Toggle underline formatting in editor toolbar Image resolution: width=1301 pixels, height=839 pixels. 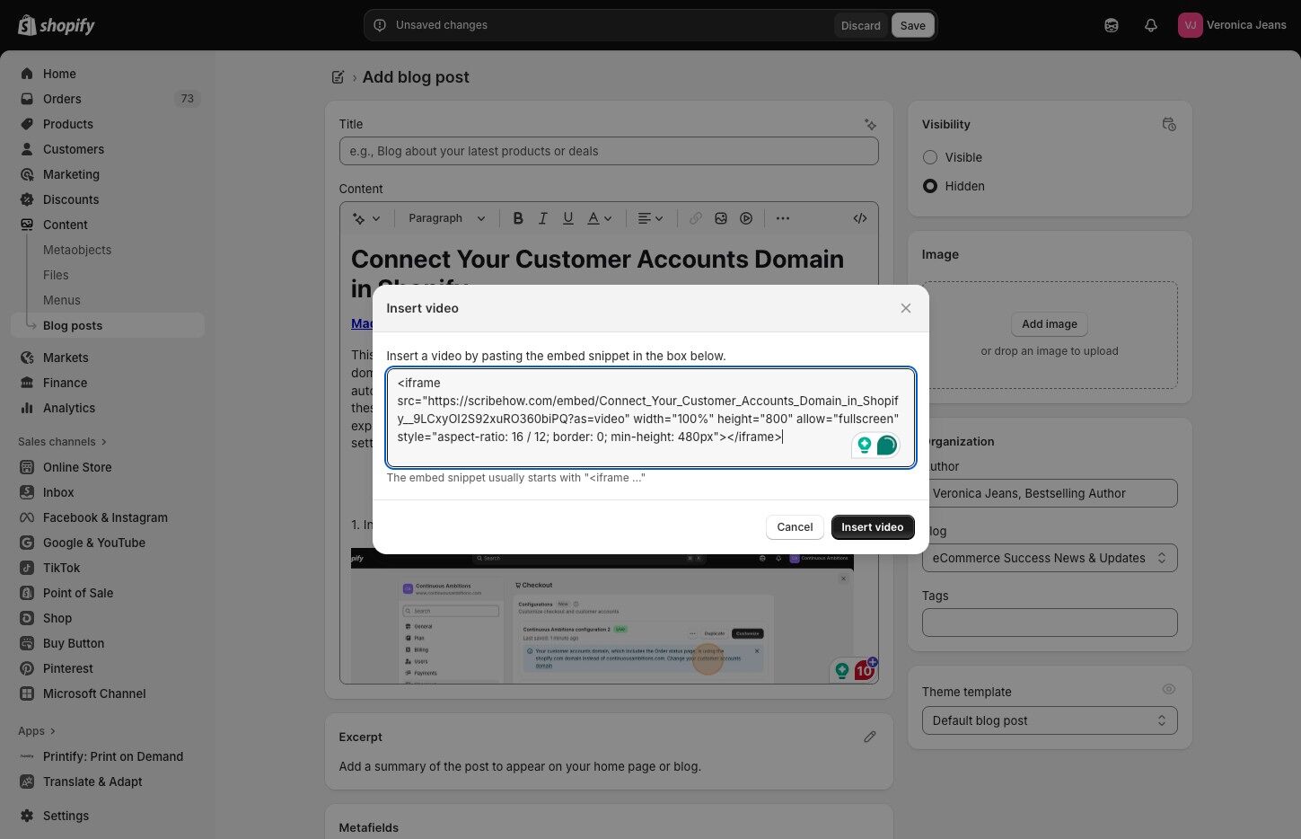click(568, 218)
